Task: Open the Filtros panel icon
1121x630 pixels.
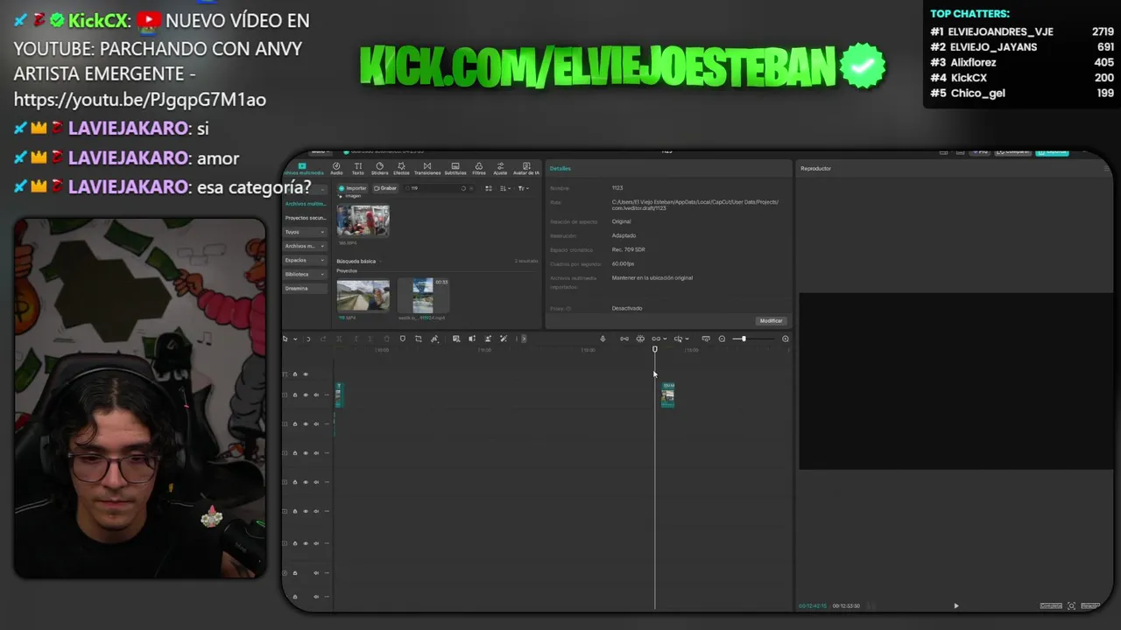Action: coord(479,168)
